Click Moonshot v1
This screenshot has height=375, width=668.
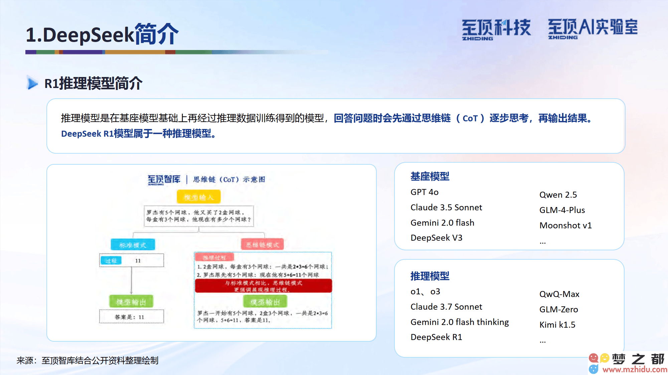pyautogui.click(x=565, y=226)
